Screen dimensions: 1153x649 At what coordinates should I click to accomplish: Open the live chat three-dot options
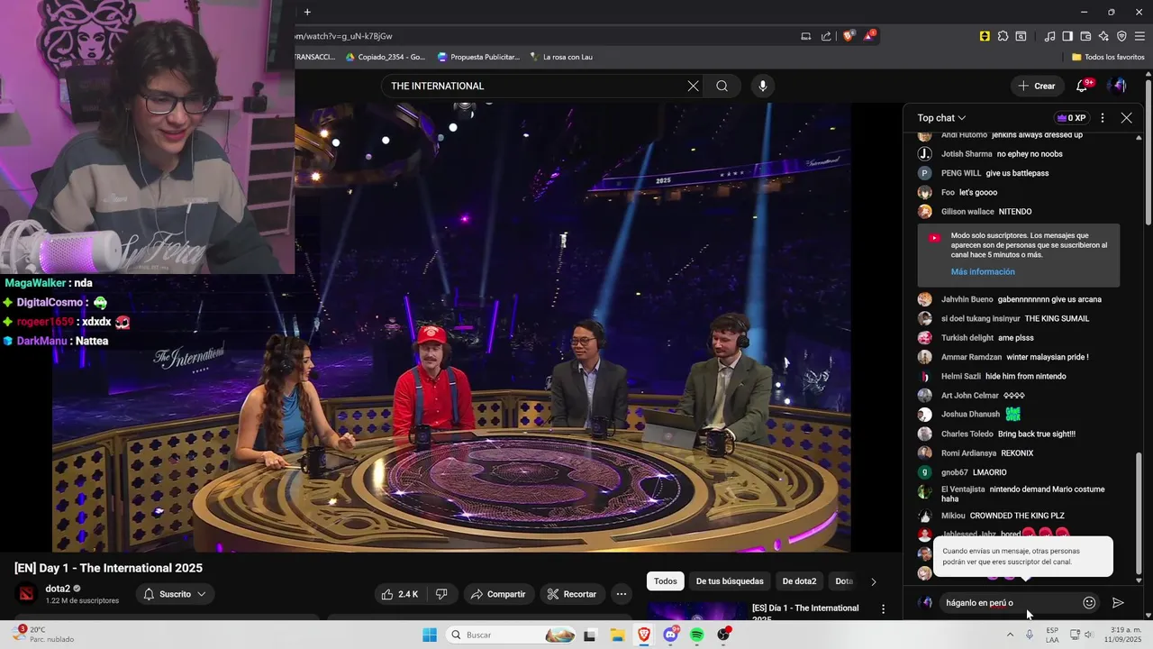pyautogui.click(x=1103, y=118)
